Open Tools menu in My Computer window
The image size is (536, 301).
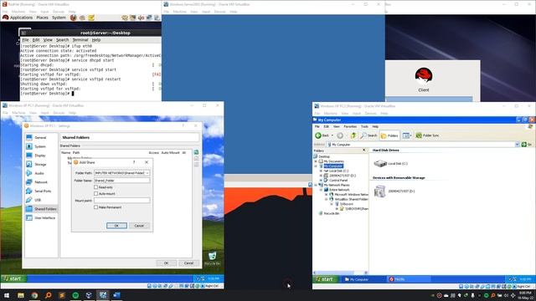coord(364,126)
